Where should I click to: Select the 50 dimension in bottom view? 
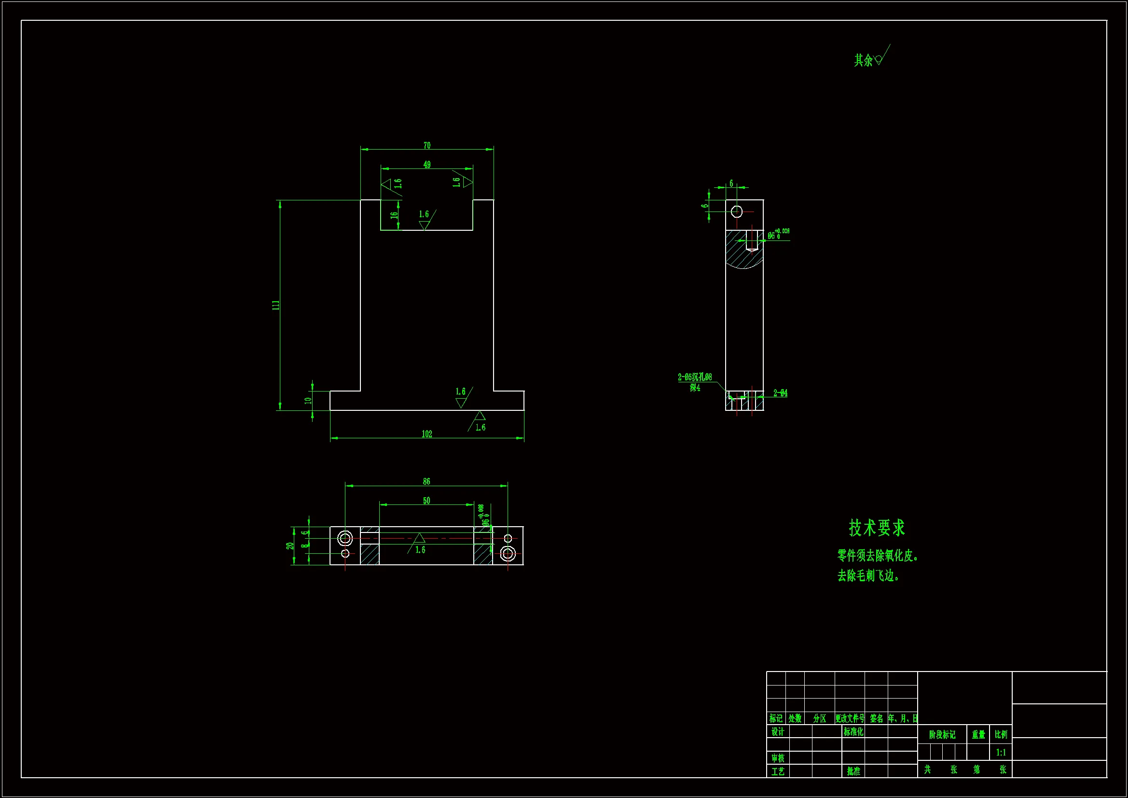point(426,501)
